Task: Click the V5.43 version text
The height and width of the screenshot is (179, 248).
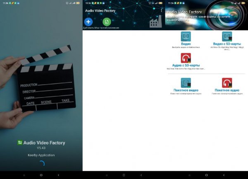Action: [41, 148]
